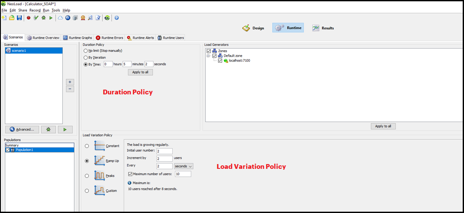464x213 pixels.
Task: Click the award ribbon badge icon
Action: pyautogui.click(x=83, y=18)
